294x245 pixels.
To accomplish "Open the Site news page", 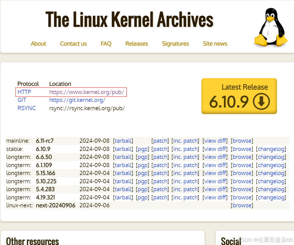I will tap(215, 44).
